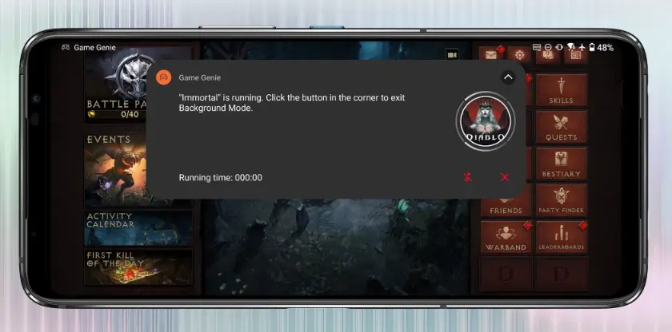
Task: Tap the video camera recording icon
Action: click(x=452, y=55)
